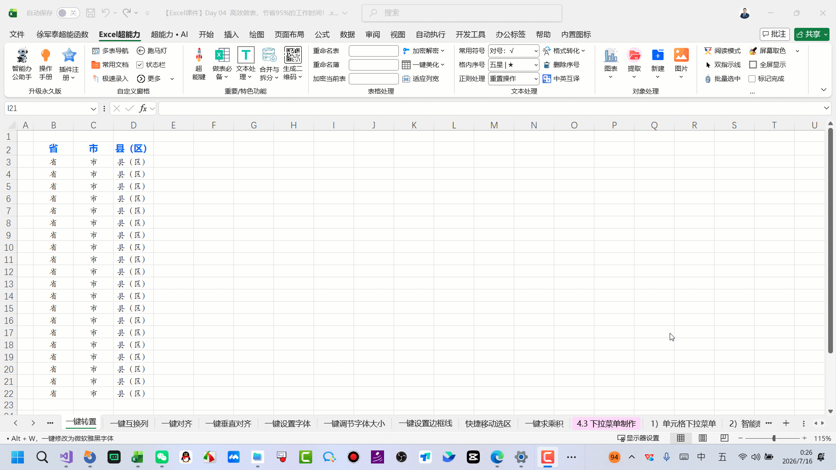
Task: Expand the Name Box dropdown arrow
Action: click(93, 108)
